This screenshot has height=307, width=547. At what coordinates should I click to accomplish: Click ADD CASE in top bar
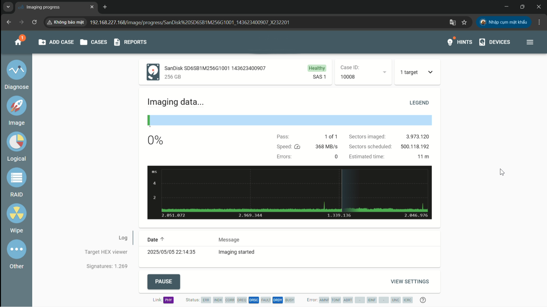pos(56,42)
